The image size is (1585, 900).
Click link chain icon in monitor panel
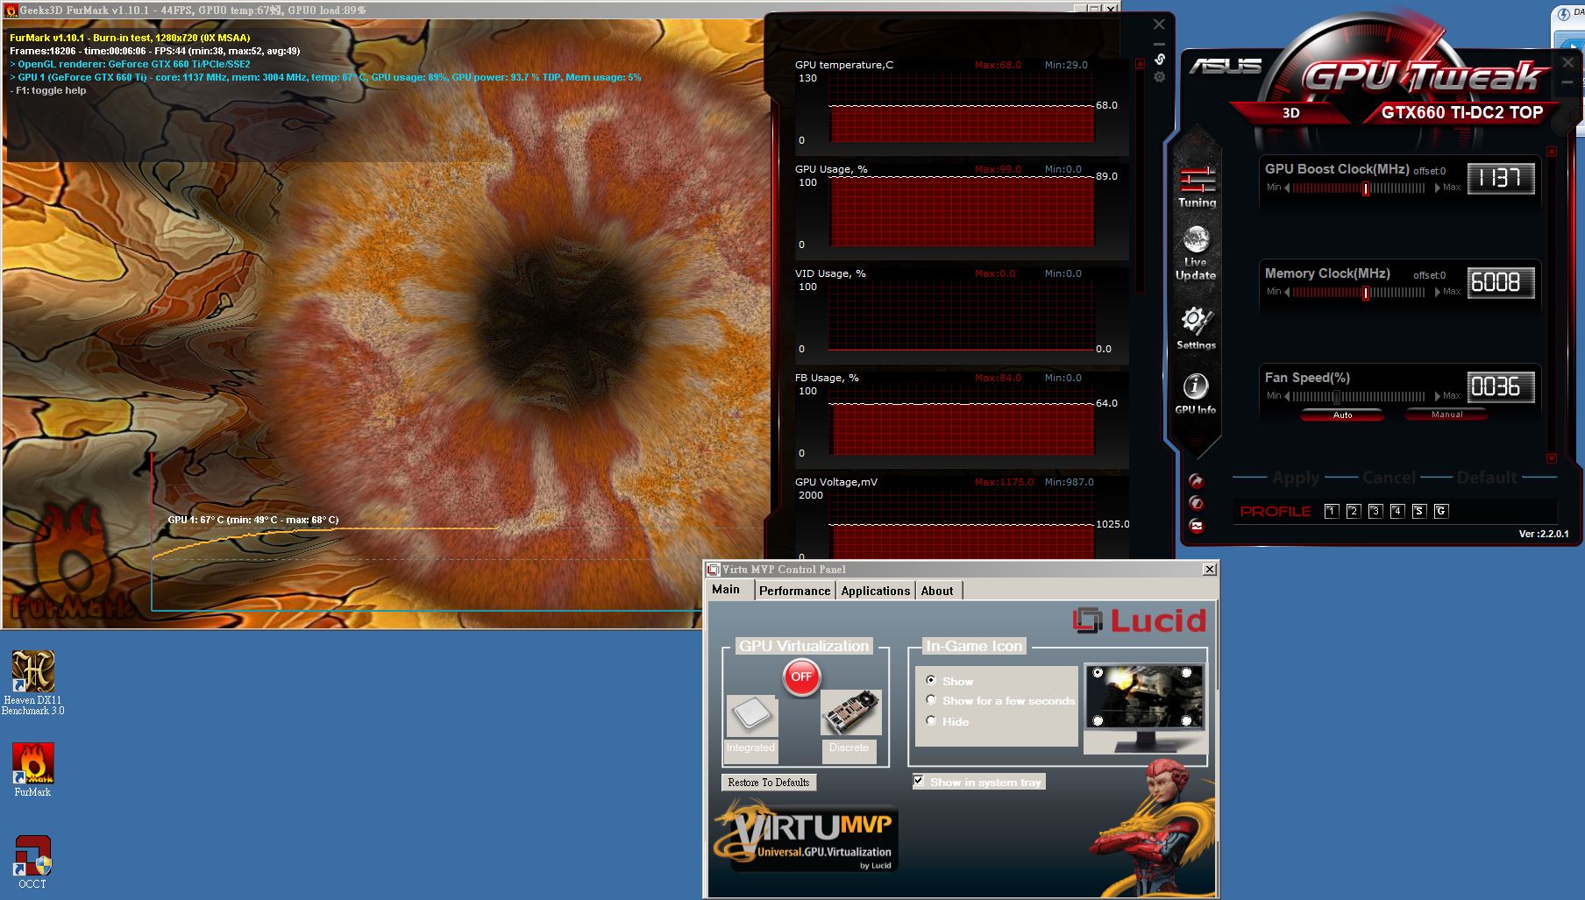pos(1159,59)
